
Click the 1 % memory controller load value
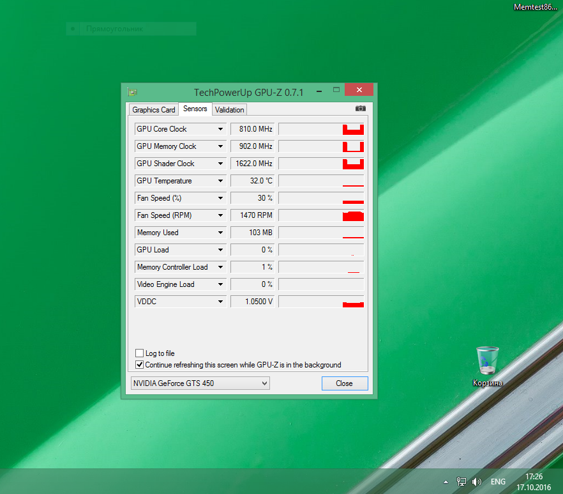click(252, 267)
